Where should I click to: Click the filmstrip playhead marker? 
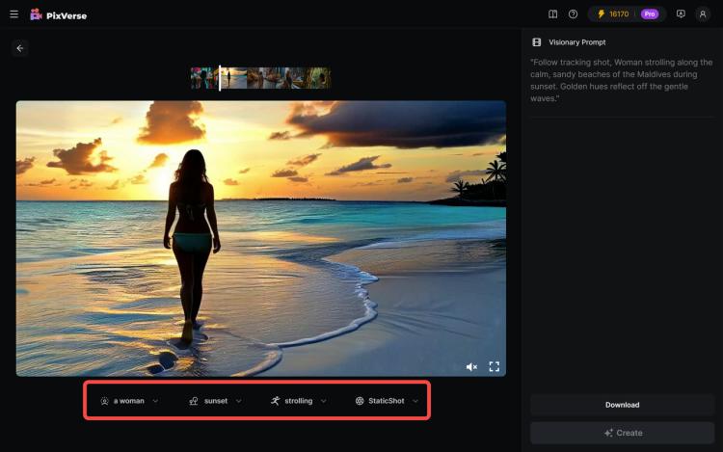tap(220, 78)
